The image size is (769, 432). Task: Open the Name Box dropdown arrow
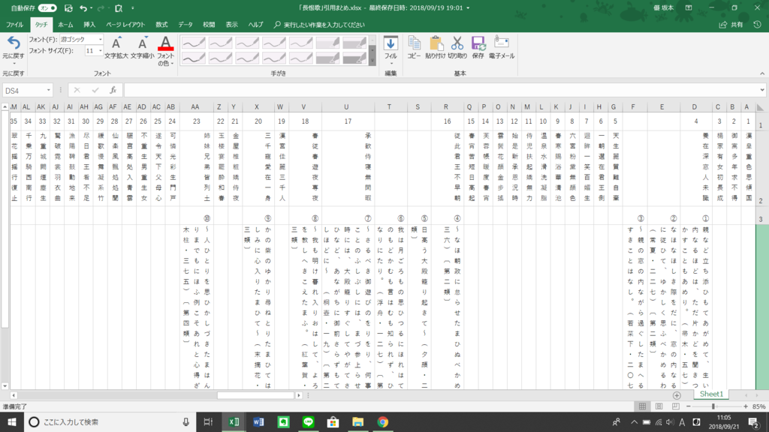tap(49, 91)
